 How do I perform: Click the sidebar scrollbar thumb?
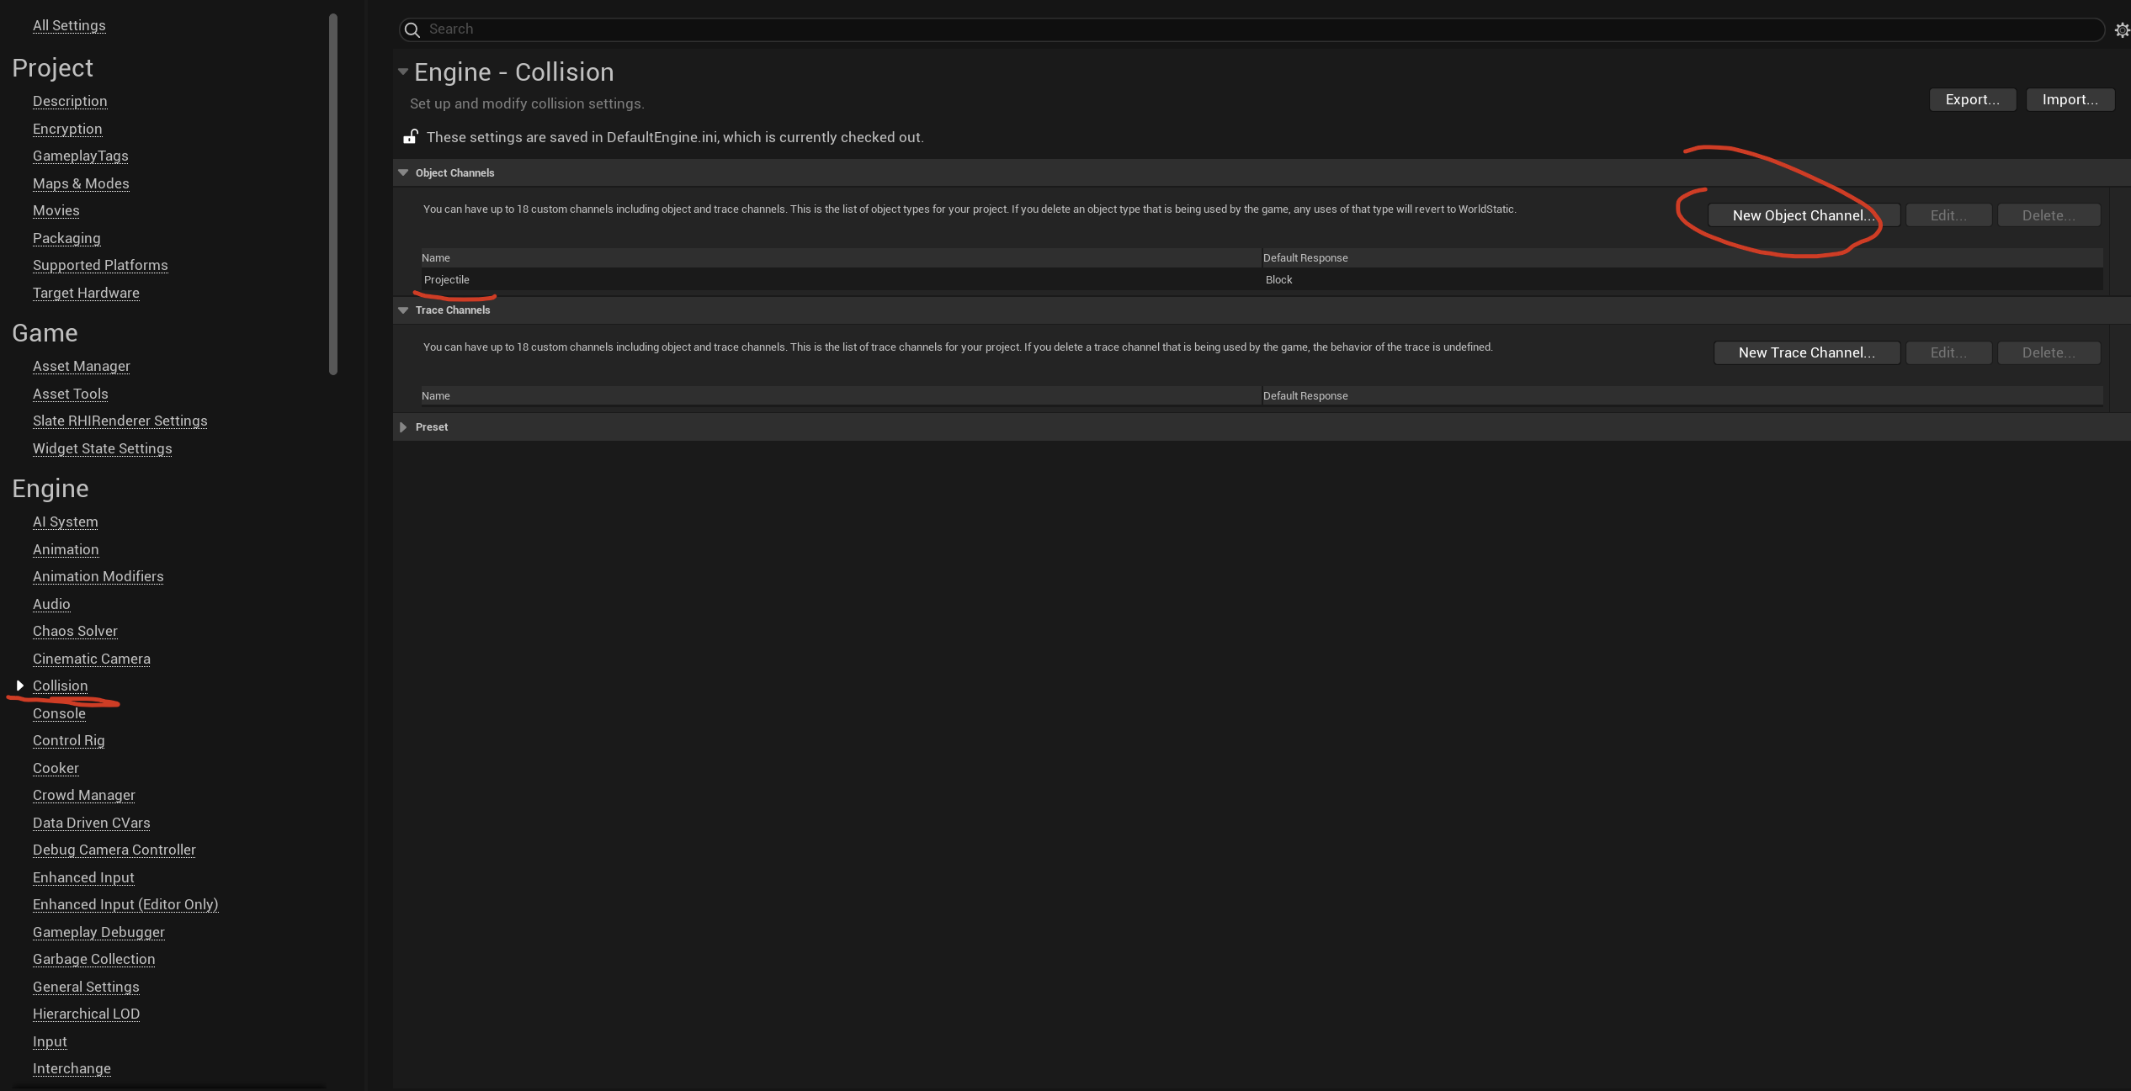[x=333, y=193]
